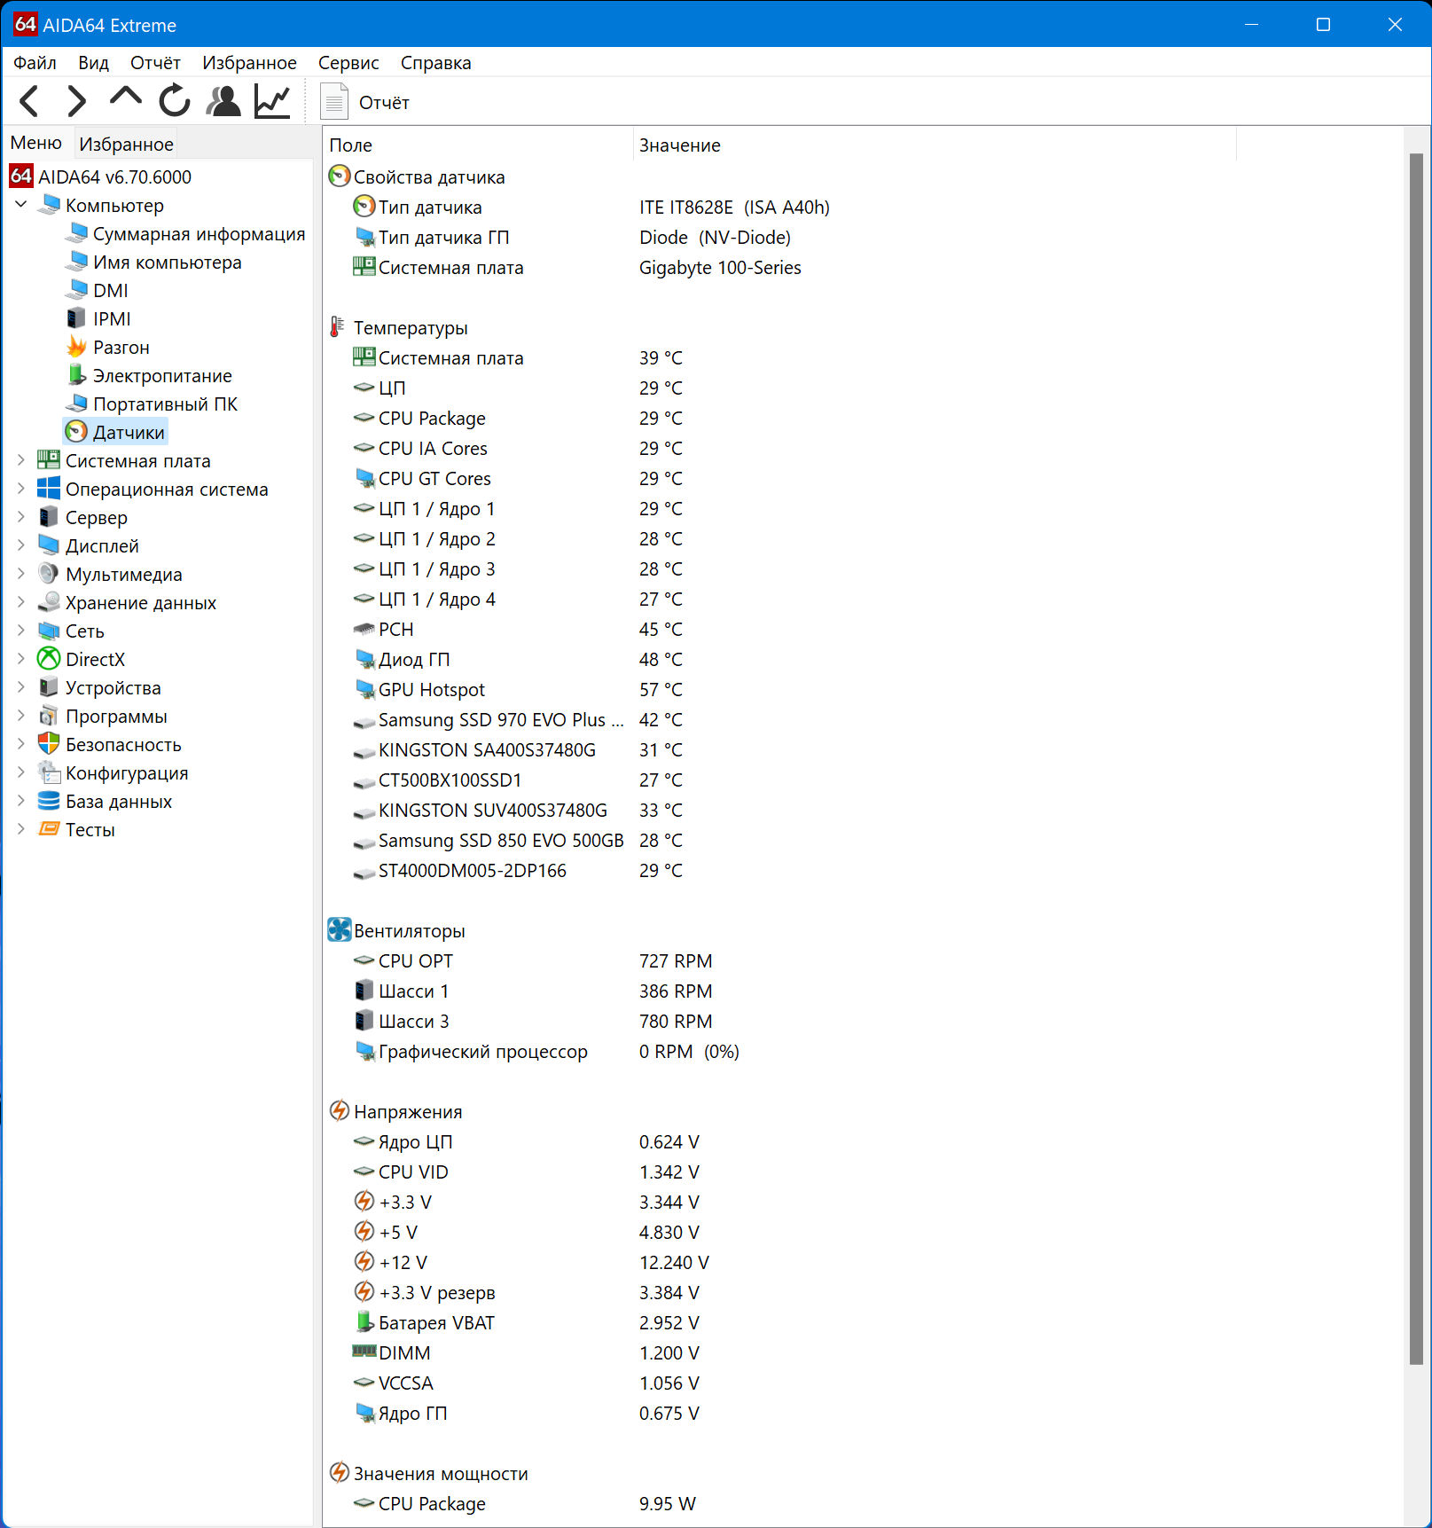Click the Сеть network icon
Screen dimensions: 1432x1528
pyautogui.click(x=49, y=631)
